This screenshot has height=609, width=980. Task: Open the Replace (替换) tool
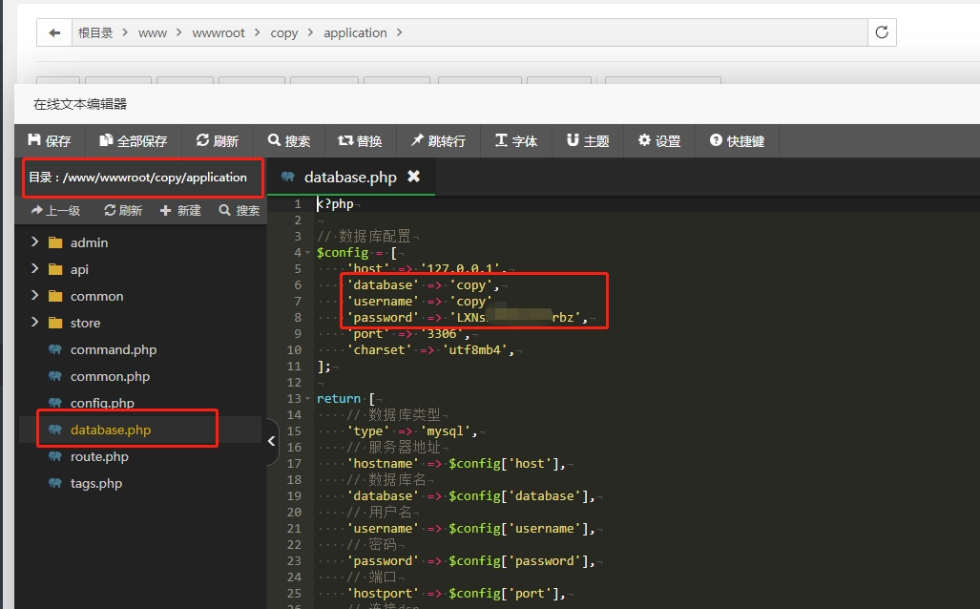click(361, 140)
